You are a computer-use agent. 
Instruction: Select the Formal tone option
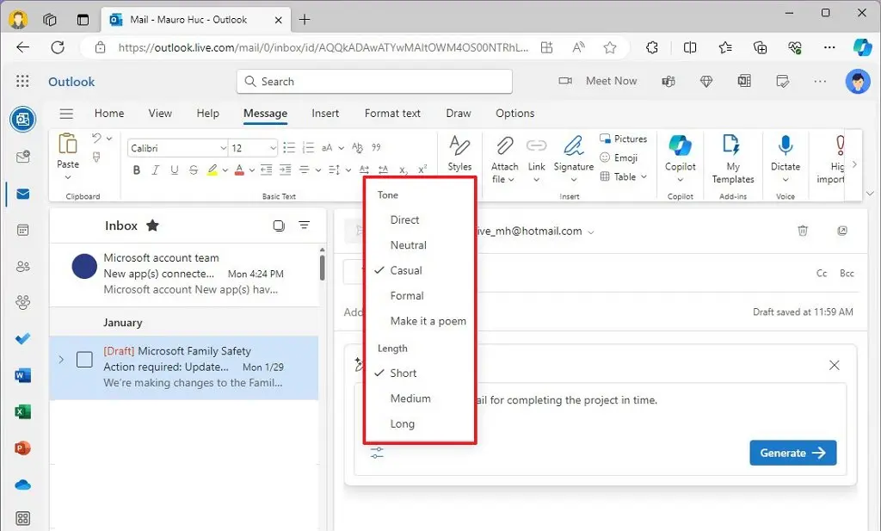pos(405,295)
